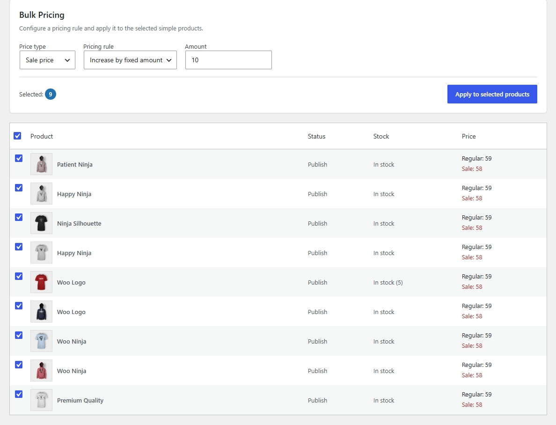Screen dimensions: 556x425
Task: Click Apply to selected products button
Action: (x=492, y=94)
